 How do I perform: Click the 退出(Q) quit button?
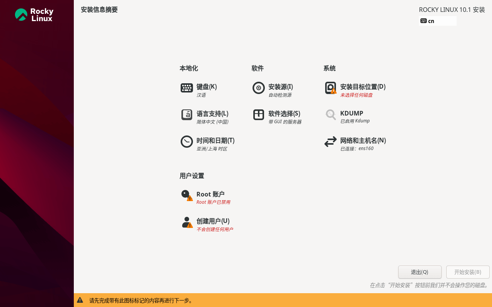point(420,272)
